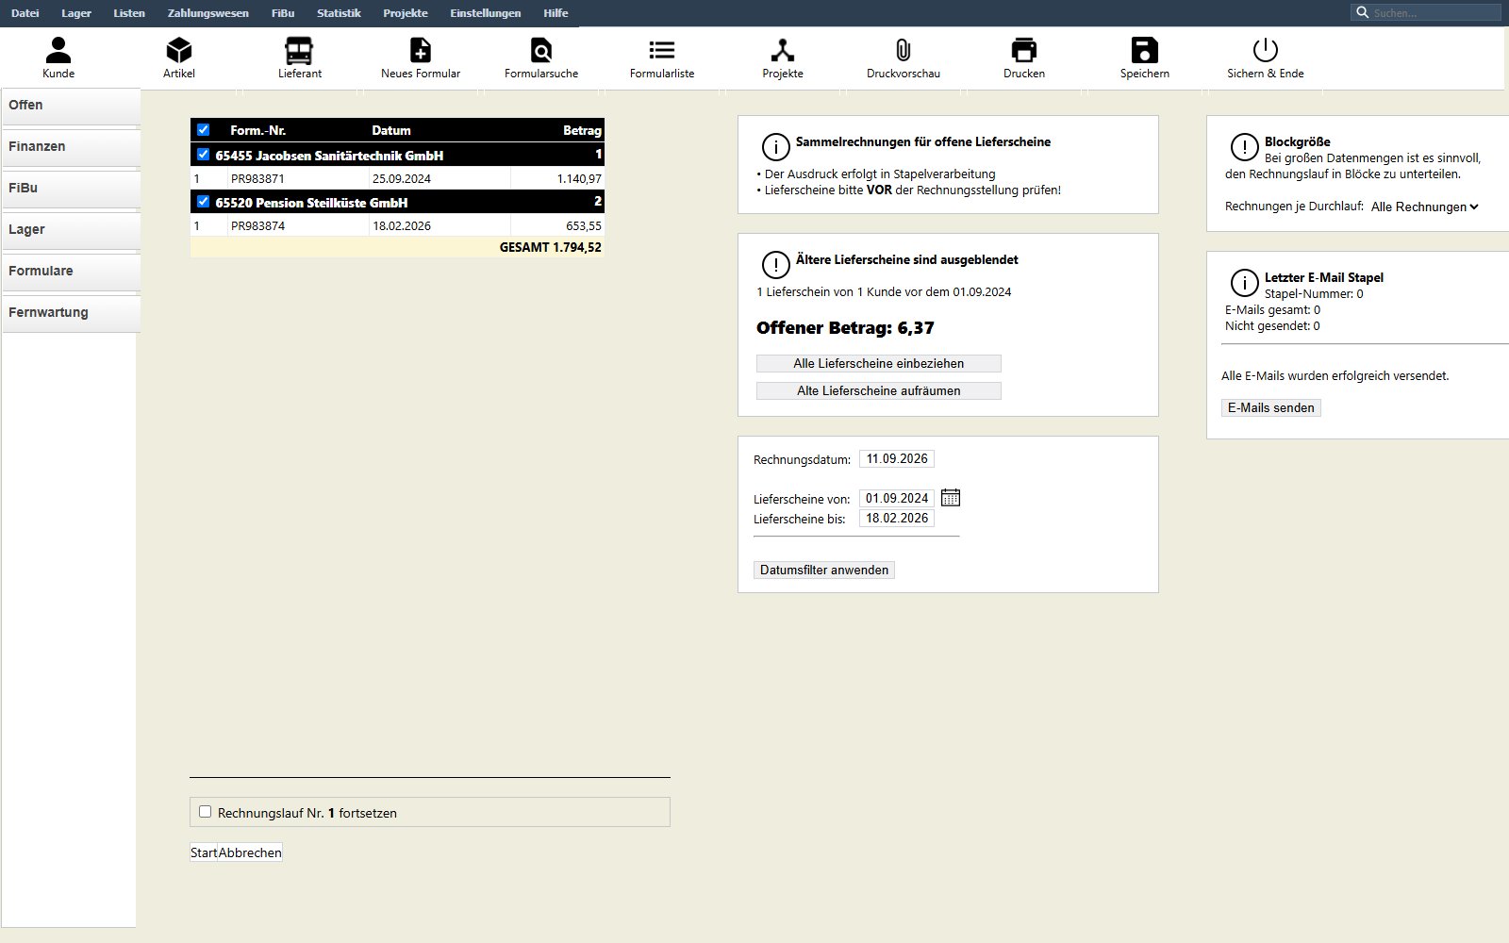
Task: Select the Finanzen sidebar tab
Action: click(x=71, y=147)
